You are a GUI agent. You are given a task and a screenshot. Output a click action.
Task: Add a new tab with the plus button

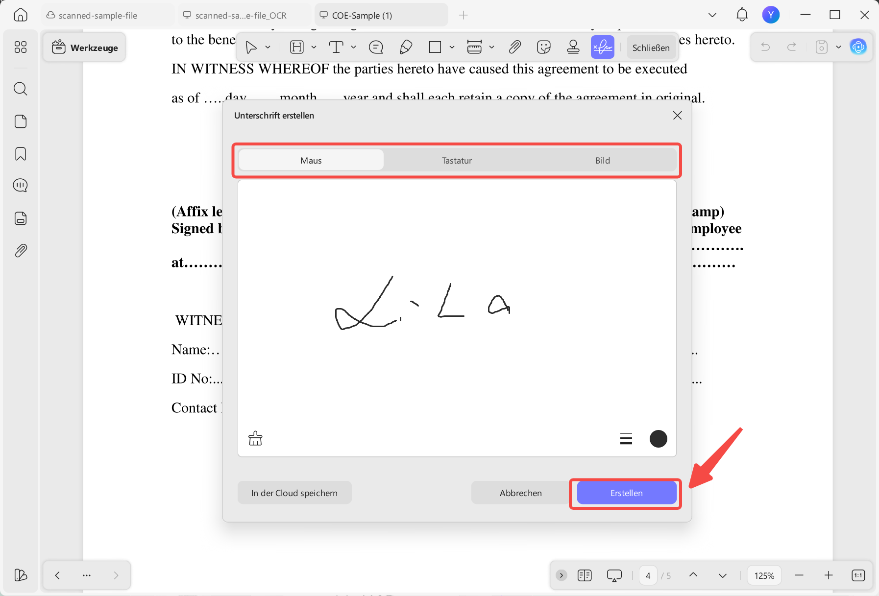click(464, 15)
